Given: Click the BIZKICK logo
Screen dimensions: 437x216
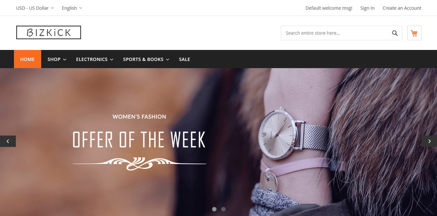Looking at the screenshot, I should tap(49, 32).
